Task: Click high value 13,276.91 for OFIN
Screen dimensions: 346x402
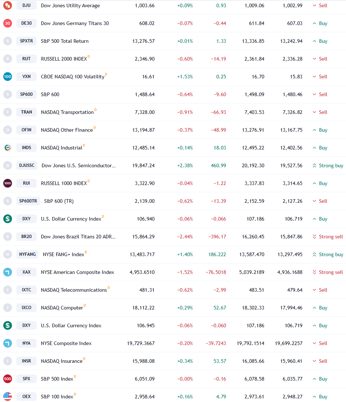Action: (x=253, y=130)
